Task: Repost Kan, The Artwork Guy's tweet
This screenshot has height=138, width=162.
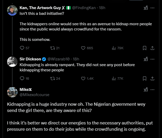Action: point(52,48)
